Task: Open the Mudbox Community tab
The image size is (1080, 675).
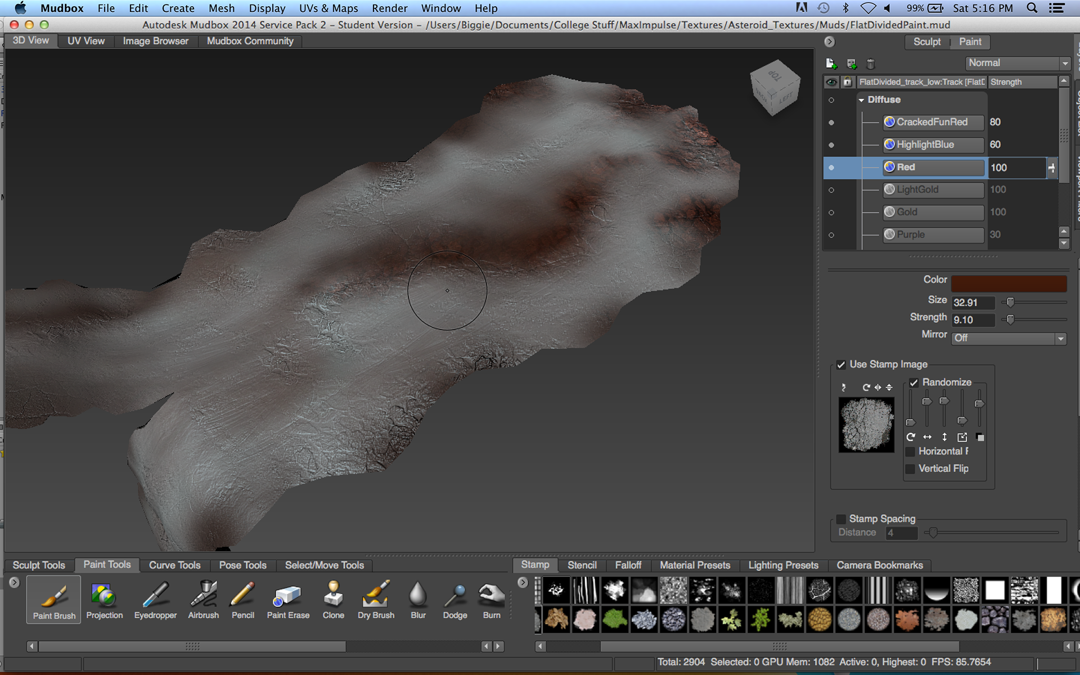Action: 250,41
